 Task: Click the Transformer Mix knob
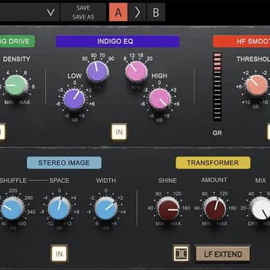[x=261, y=209]
